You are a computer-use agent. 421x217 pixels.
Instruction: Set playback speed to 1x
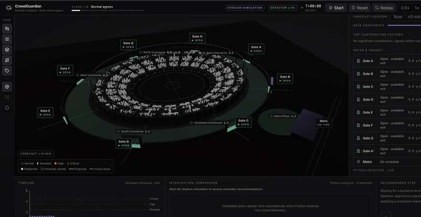coord(417,8)
